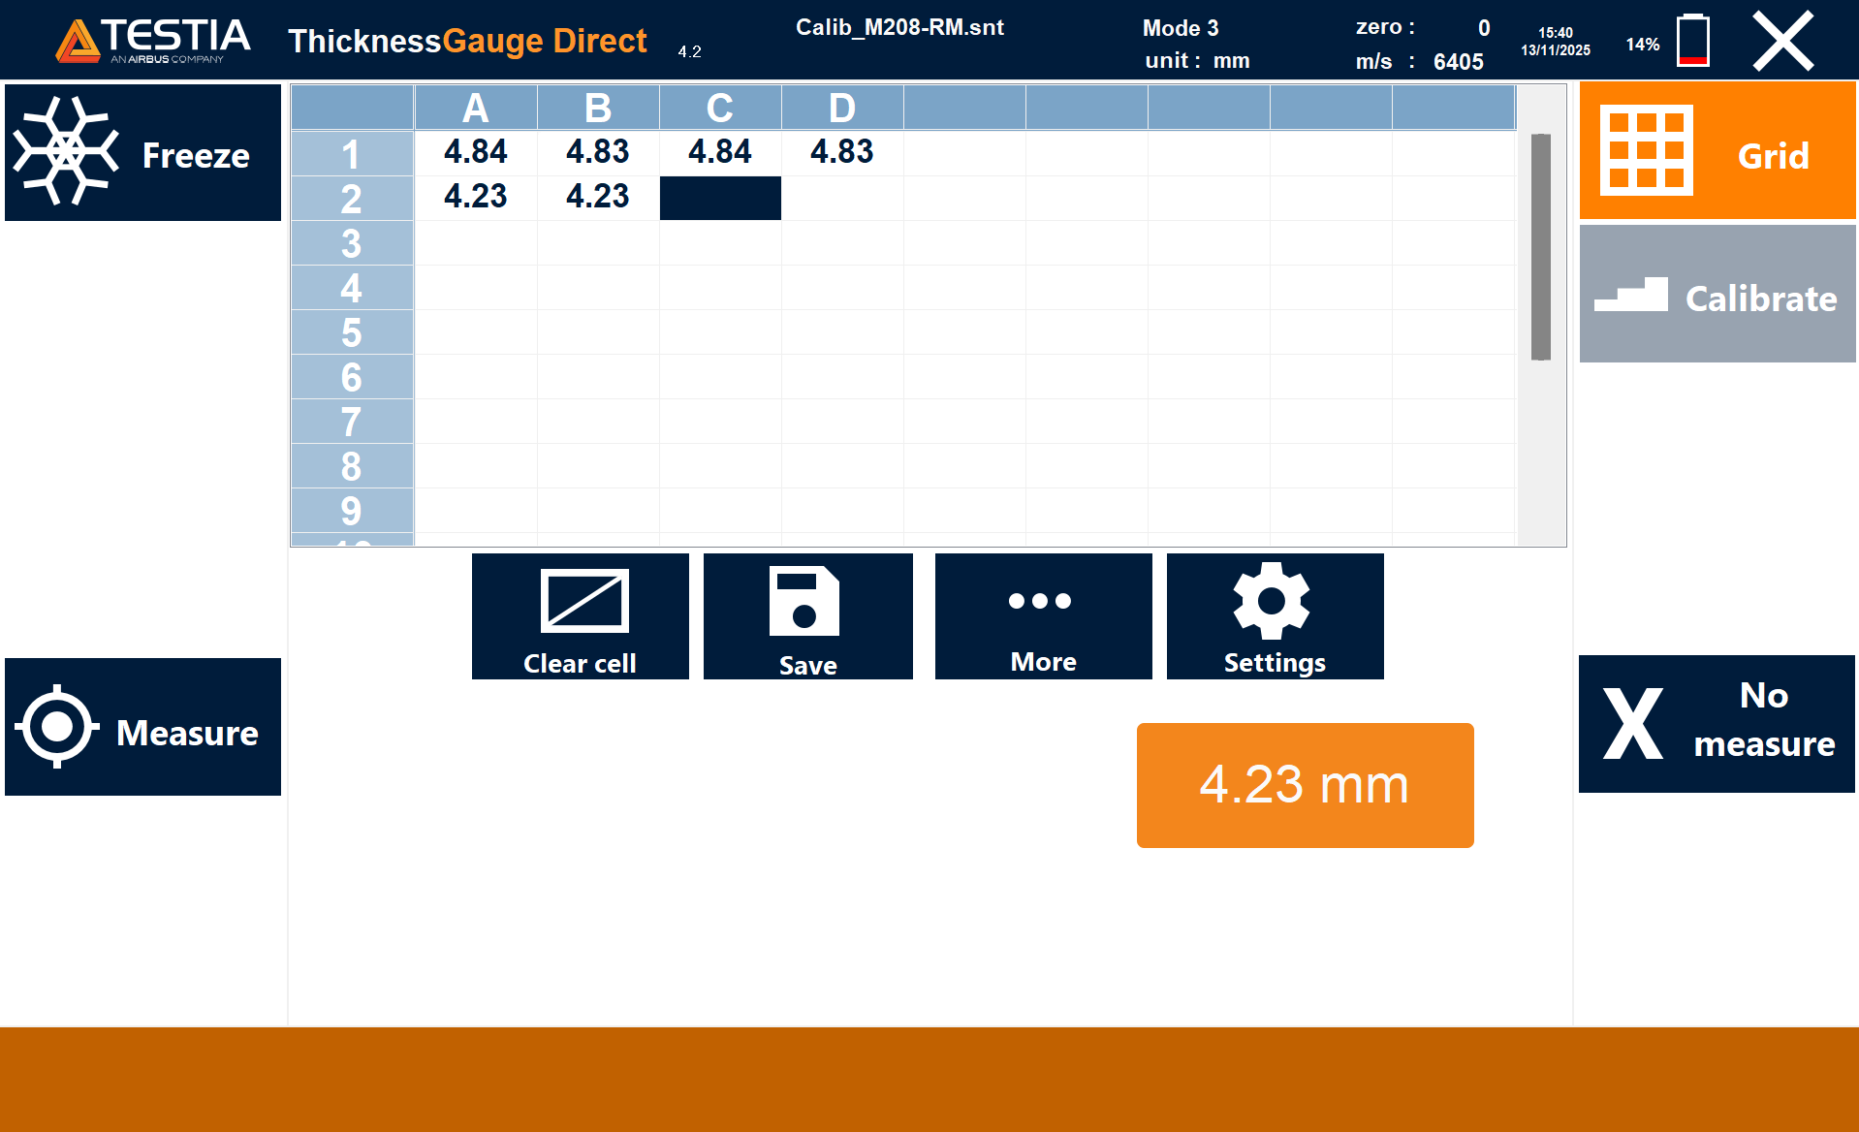Click the highlighted empty cell C2

(x=719, y=198)
